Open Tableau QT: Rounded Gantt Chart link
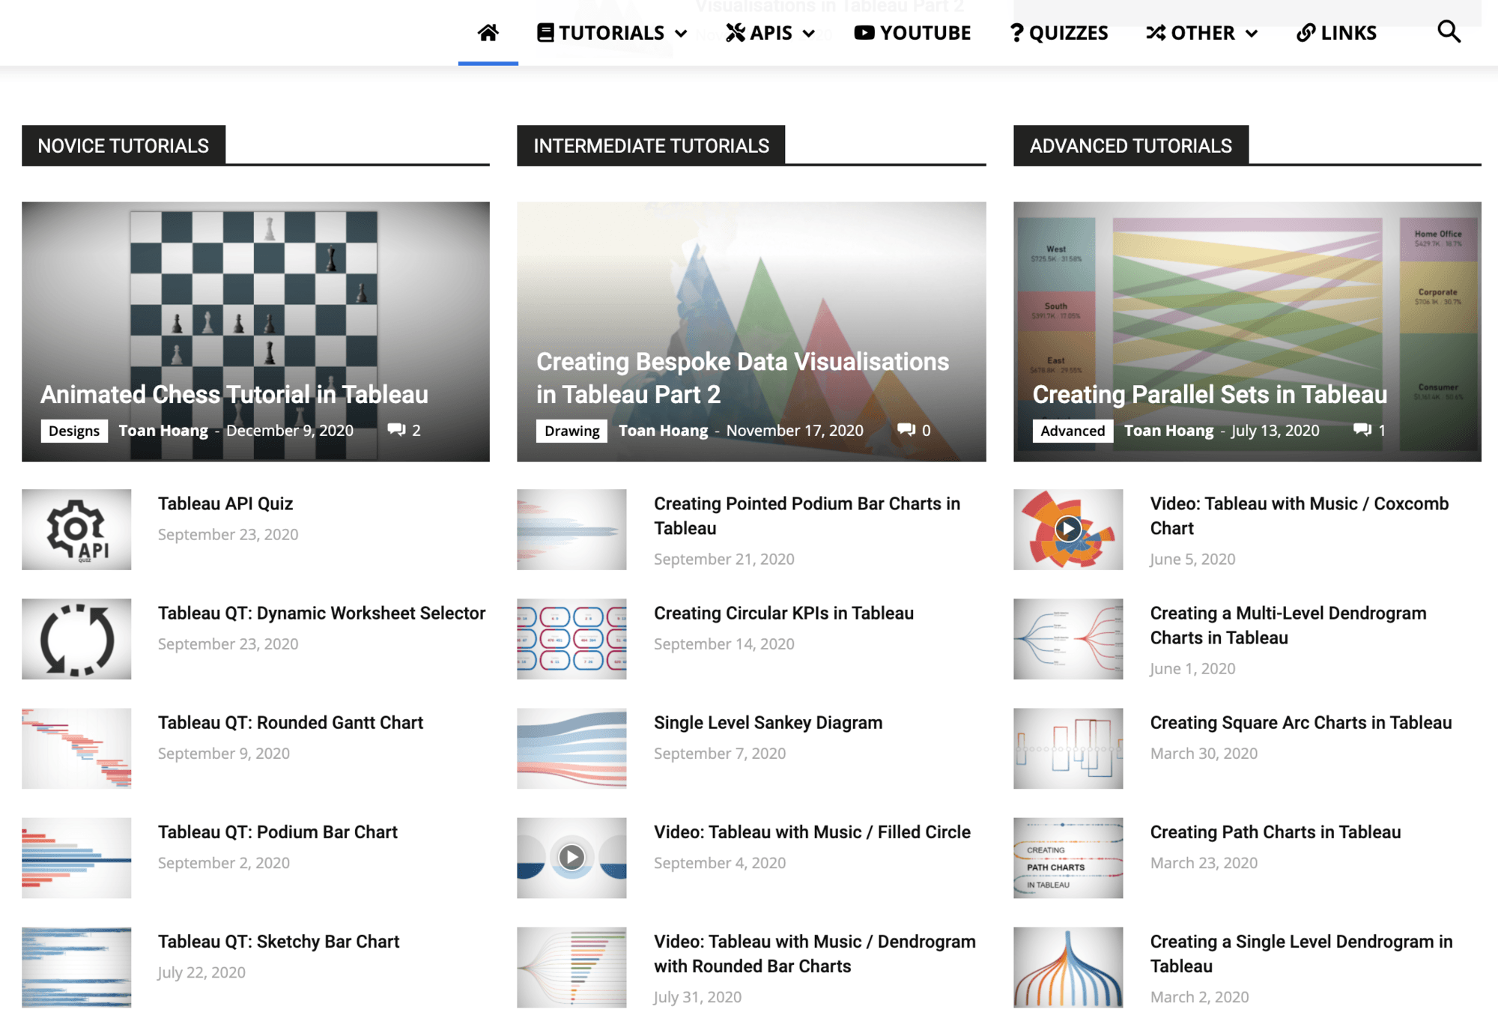The height and width of the screenshot is (1036, 1498). coord(290,723)
